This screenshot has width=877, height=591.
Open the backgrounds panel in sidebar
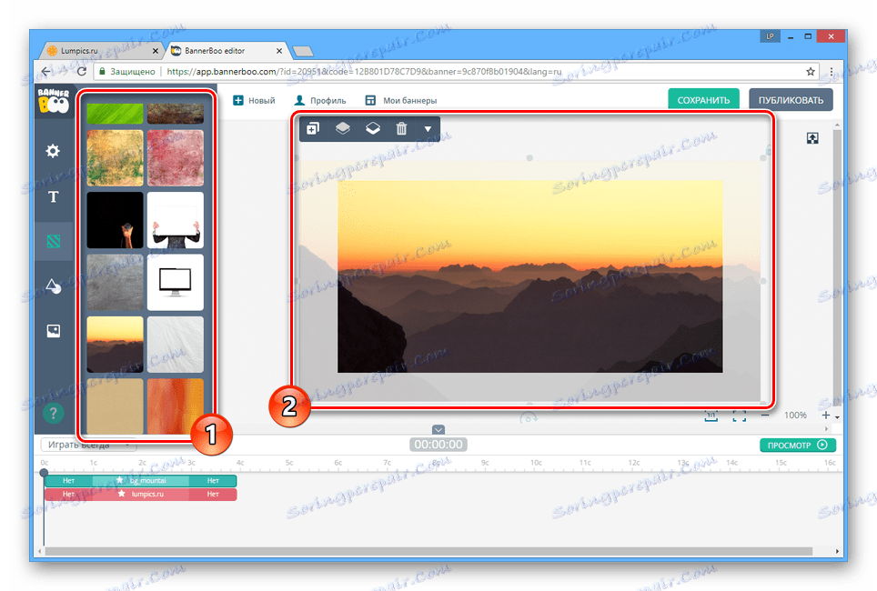click(x=53, y=242)
